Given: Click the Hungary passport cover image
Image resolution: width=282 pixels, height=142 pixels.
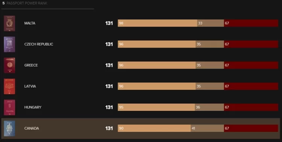Looking at the screenshot, I should click(x=9, y=107).
